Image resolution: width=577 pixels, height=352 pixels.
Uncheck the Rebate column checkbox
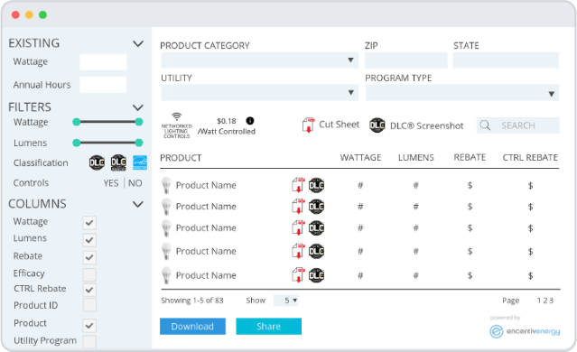(x=89, y=257)
